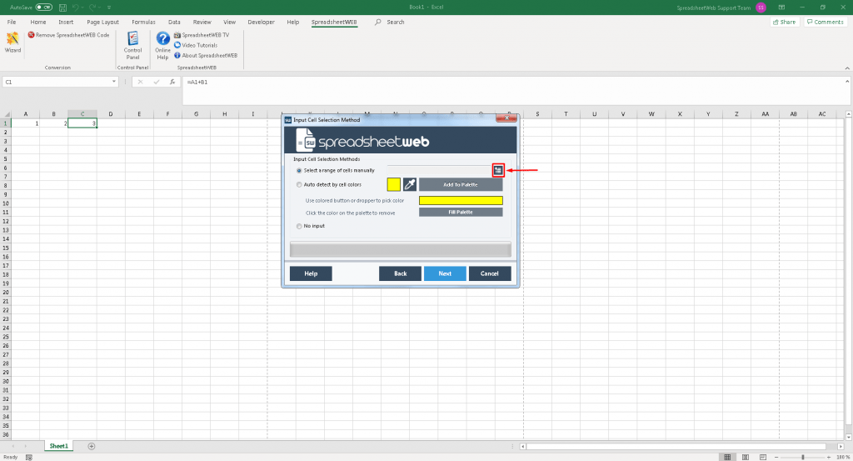Viewport: 853px width, 461px height.
Task: Open Video Tutorials
Action: pyautogui.click(x=196, y=45)
